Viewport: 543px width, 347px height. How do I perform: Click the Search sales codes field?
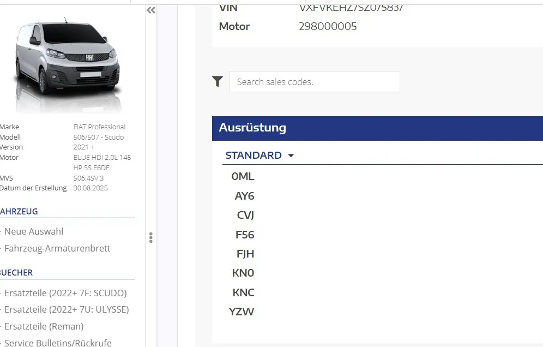[x=315, y=82]
